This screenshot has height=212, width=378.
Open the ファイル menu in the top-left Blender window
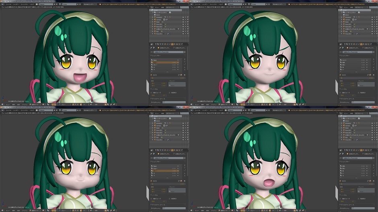point(8,4)
